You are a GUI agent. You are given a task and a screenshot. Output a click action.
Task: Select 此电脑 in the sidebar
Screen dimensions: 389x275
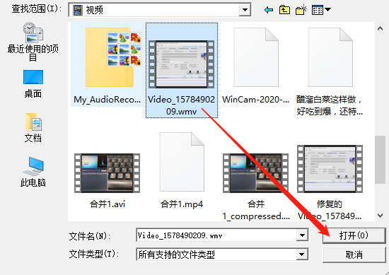point(33,172)
